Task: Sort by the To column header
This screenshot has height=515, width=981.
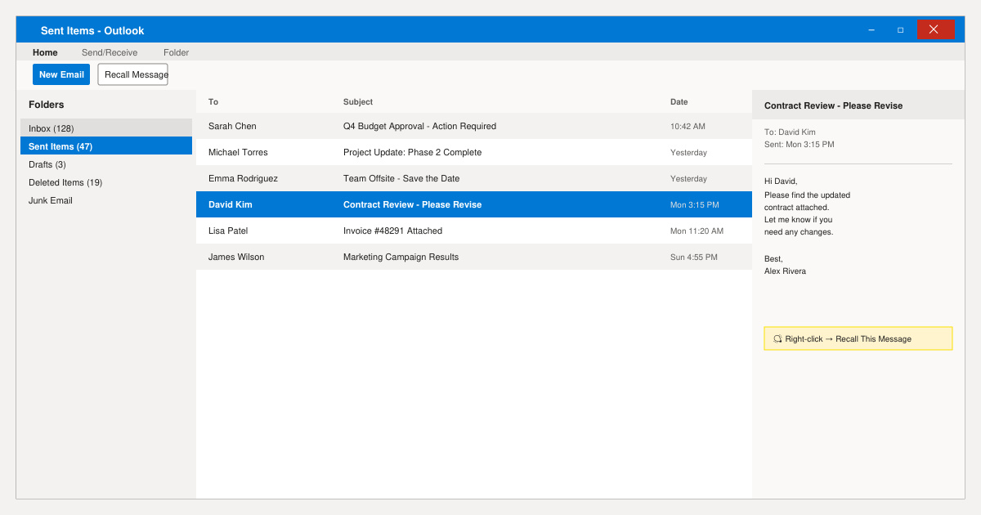Action: pos(213,102)
